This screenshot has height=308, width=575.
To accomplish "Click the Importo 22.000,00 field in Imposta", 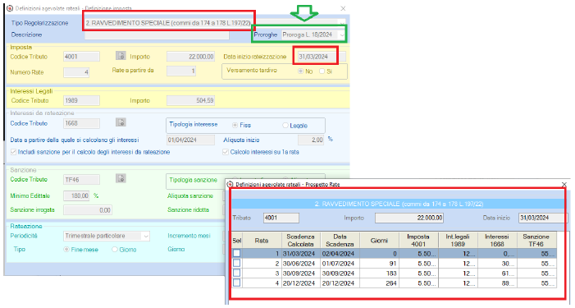I will pyautogui.click(x=190, y=57).
